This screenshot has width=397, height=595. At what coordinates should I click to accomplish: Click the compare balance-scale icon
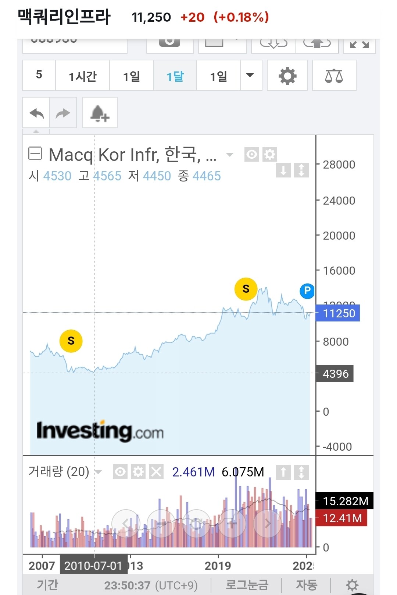pos(334,76)
